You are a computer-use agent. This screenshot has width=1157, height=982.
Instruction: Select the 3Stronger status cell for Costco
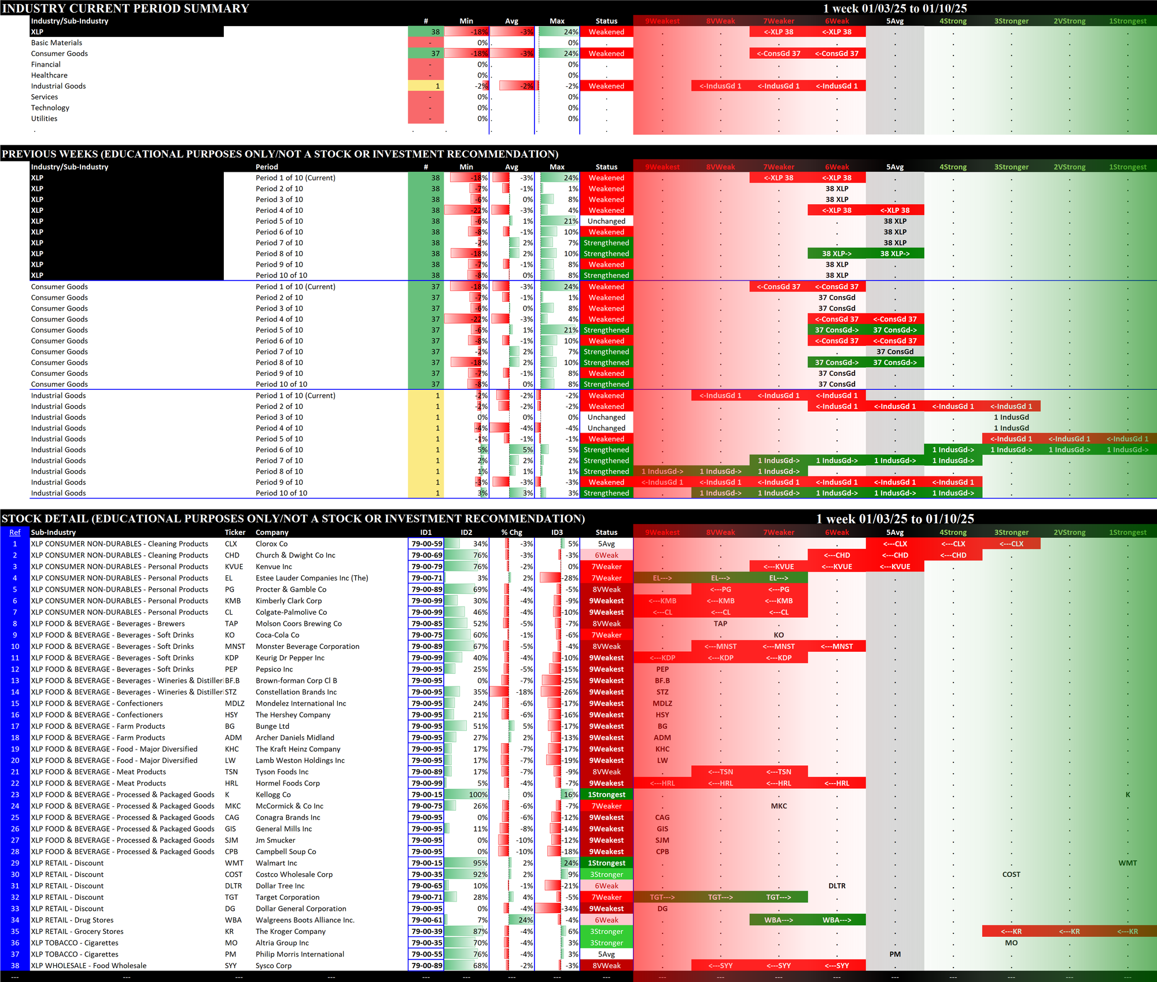(x=606, y=874)
